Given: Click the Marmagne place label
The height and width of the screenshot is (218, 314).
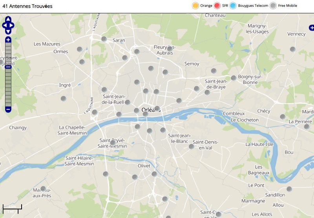Looking at the screenshot, I should click(253, 201).
